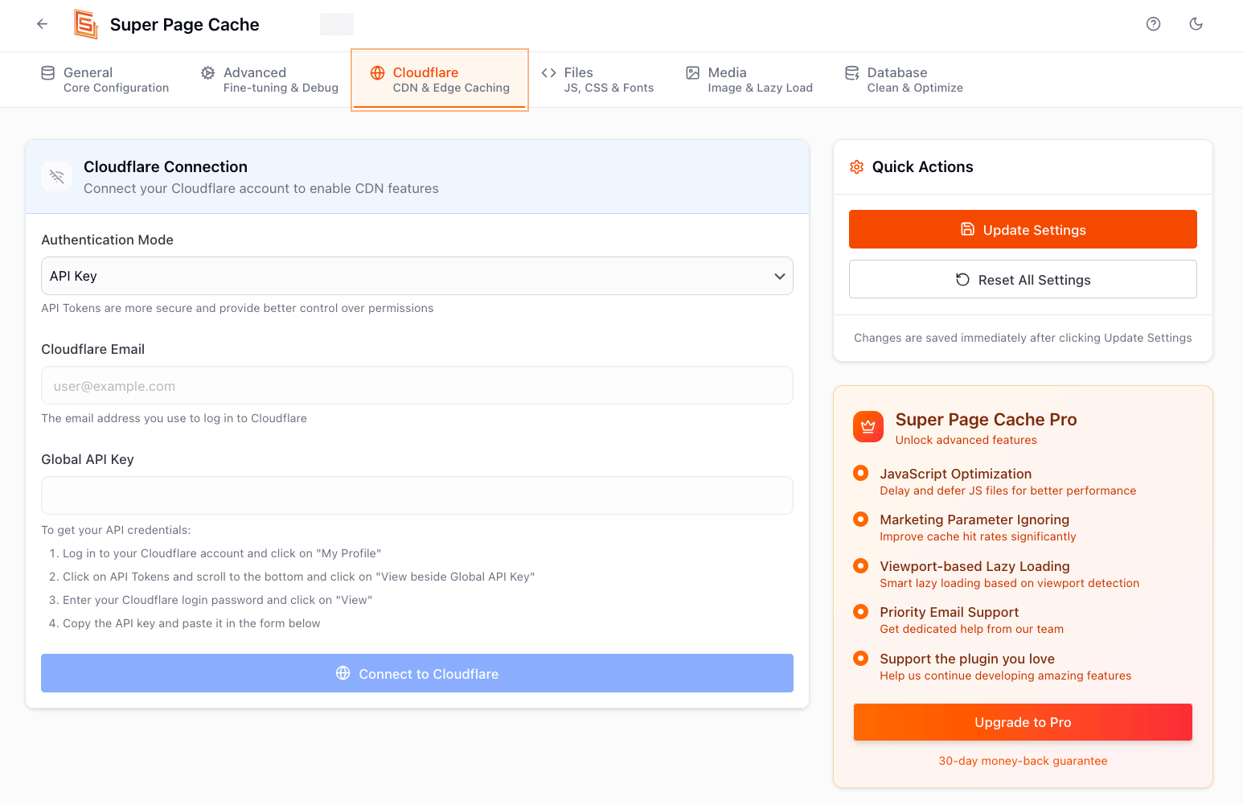Click the back arrow icon
1243x805 pixels.
click(x=43, y=24)
